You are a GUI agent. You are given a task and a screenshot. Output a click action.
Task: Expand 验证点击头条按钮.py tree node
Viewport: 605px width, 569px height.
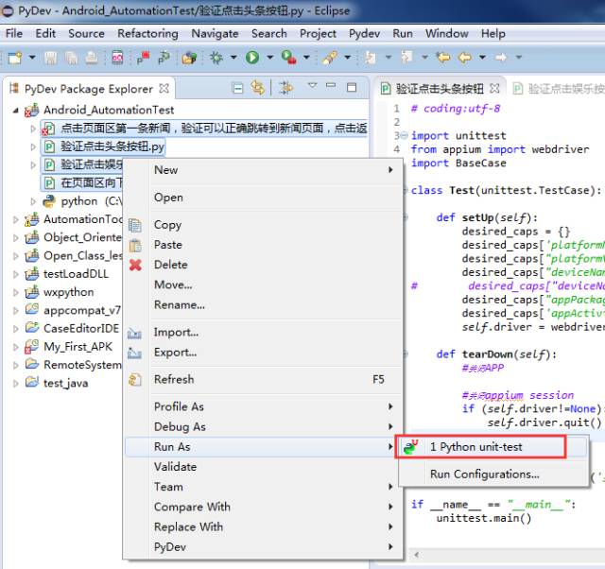[x=33, y=147]
